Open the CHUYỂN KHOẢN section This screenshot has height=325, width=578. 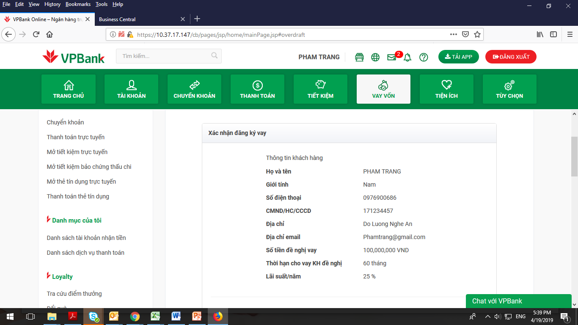pyautogui.click(x=194, y=89)
